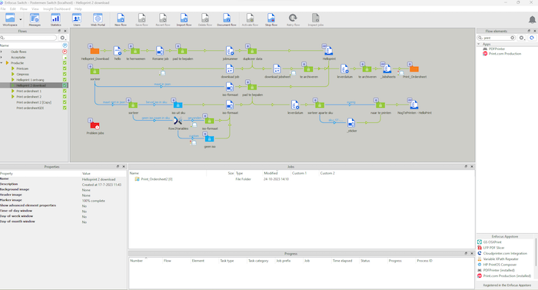Select the 'naar te printen' folder element
Viewport: 538px width, 290px height.
pos(380,105)
